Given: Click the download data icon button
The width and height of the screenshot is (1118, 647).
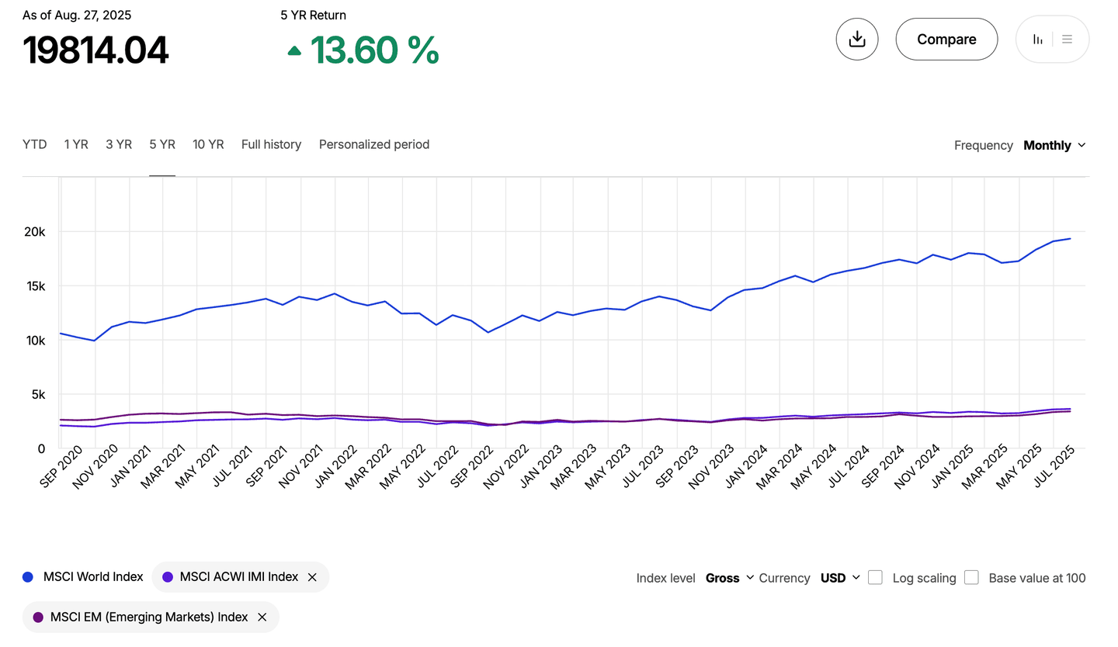Looking at the screenshot, I should (x=856, y=39).
